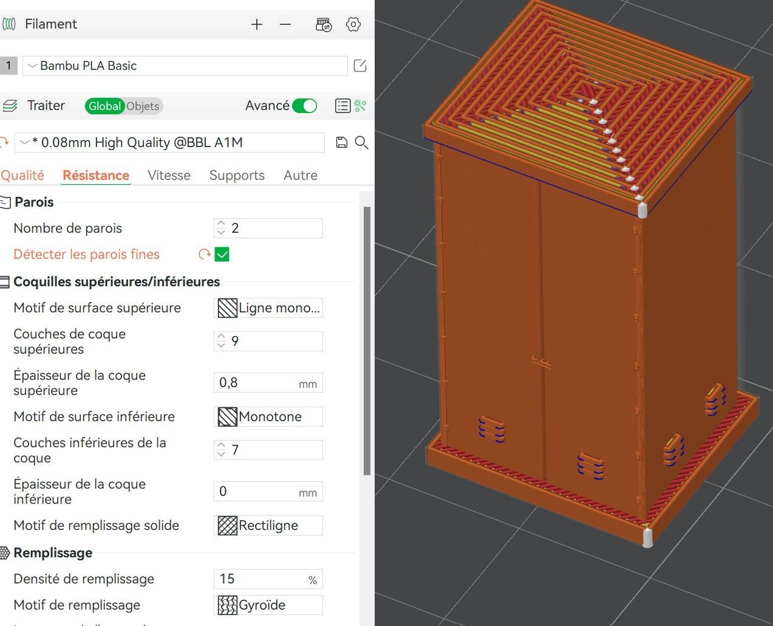This screenshot has width=773, height=626.
Task: Click Densité de remplissage value field
Action: [268, 579]
